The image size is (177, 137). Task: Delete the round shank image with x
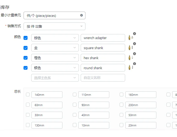[134, 64]
